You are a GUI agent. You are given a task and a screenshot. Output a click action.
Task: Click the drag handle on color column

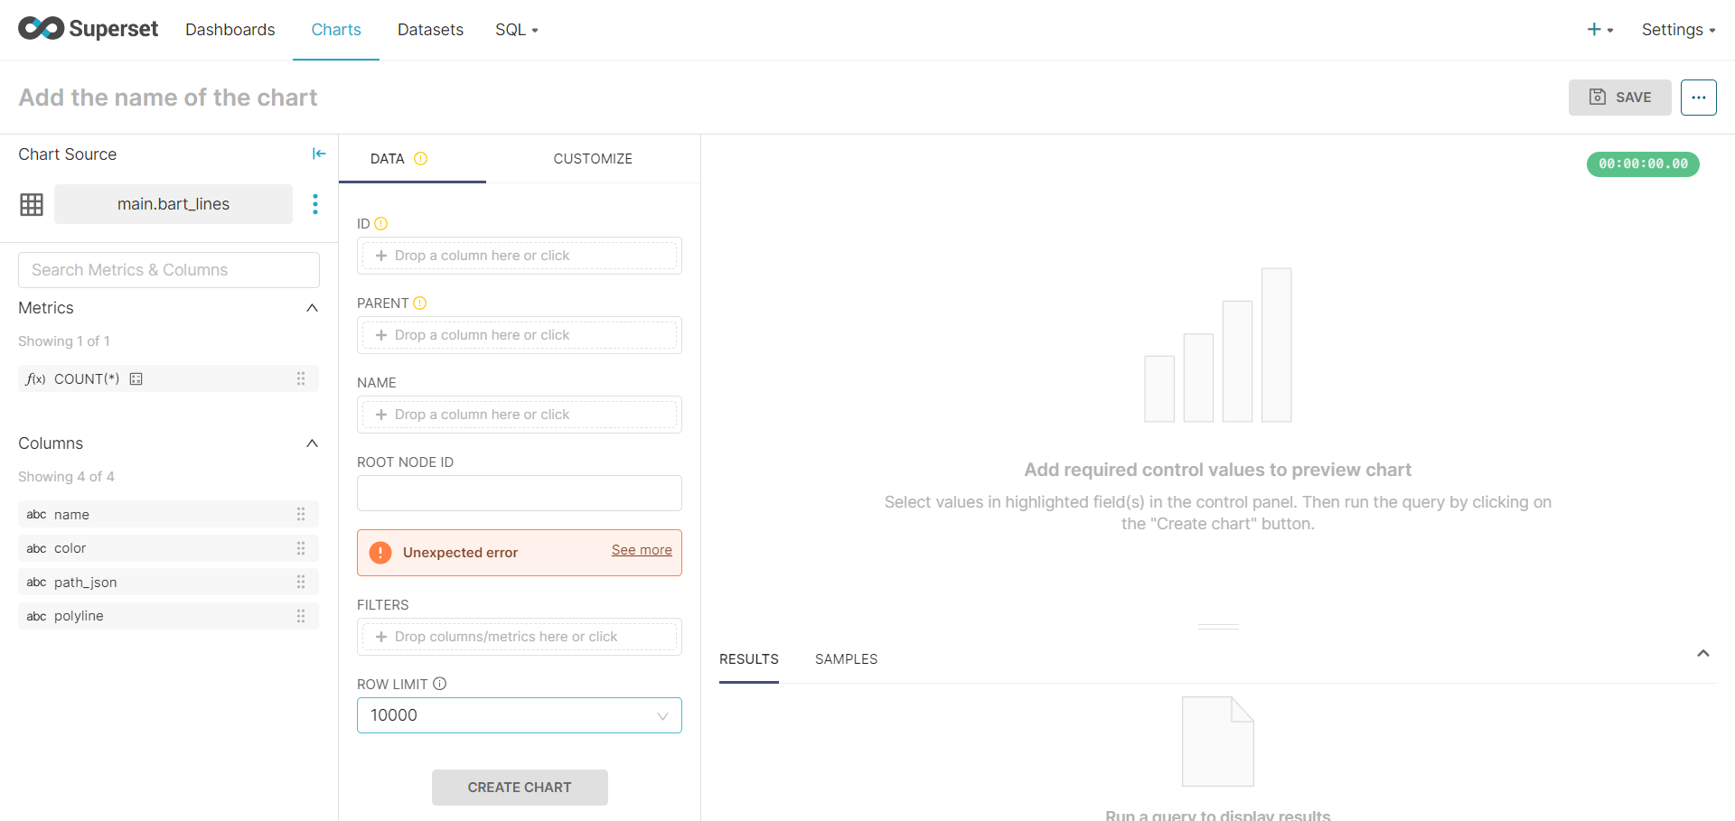point(301,548)
